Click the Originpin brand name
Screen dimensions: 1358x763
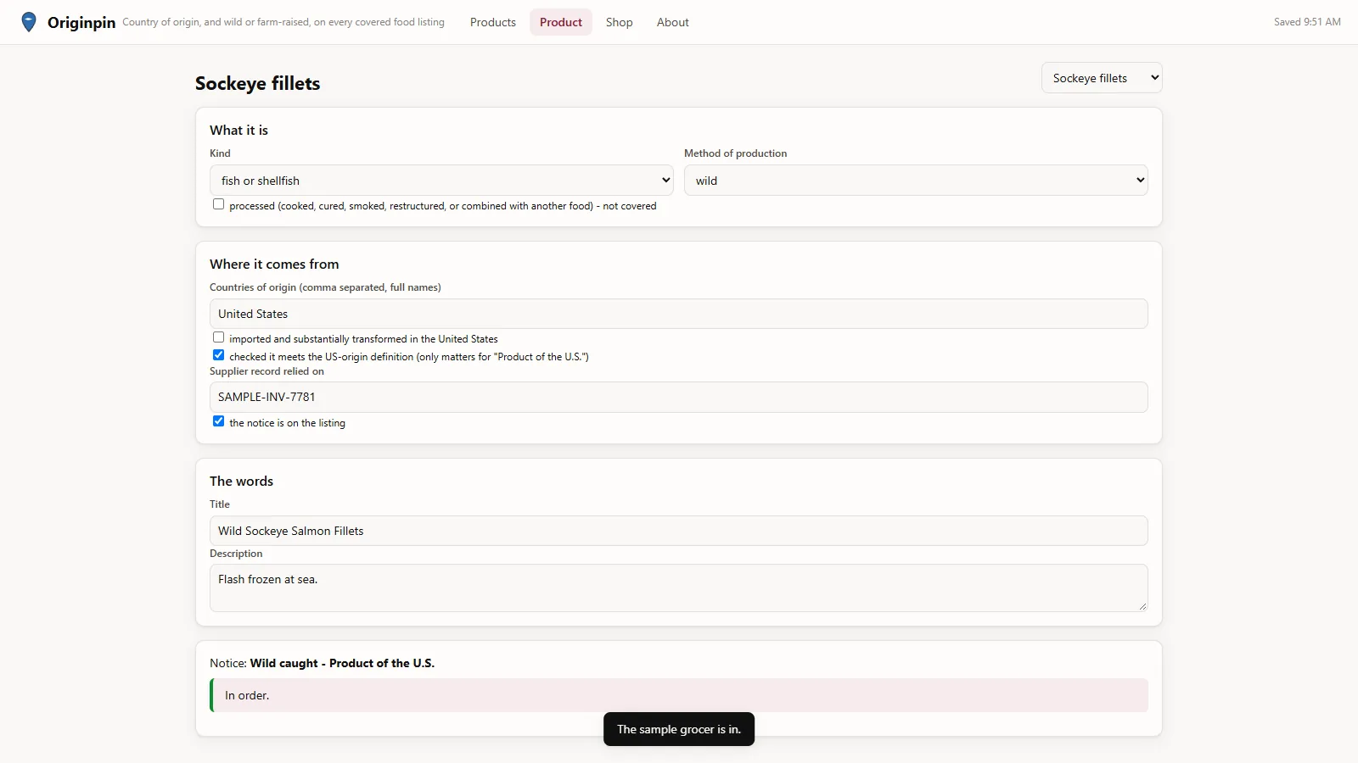81,23
